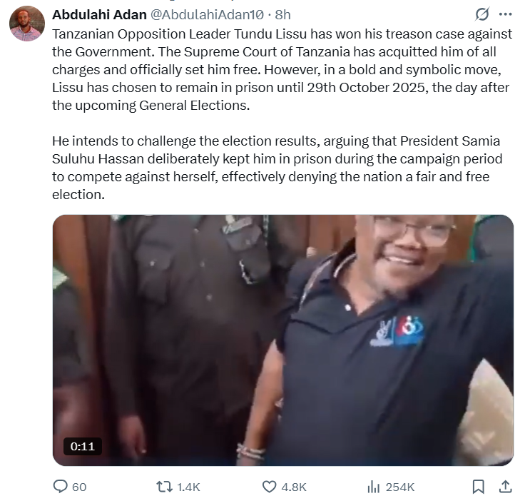The image size is (525, 496).
Task: Click the 0:11 video duration badge
Action: tap(83, 446)
